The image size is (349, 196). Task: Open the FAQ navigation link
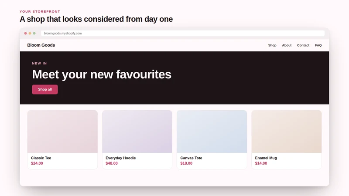[x=318, y=45]
